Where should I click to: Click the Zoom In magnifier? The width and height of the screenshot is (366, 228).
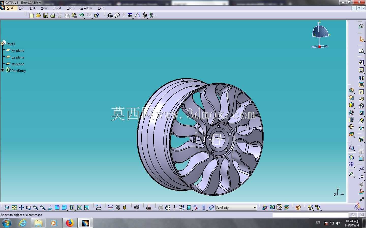tap(36, 207)
